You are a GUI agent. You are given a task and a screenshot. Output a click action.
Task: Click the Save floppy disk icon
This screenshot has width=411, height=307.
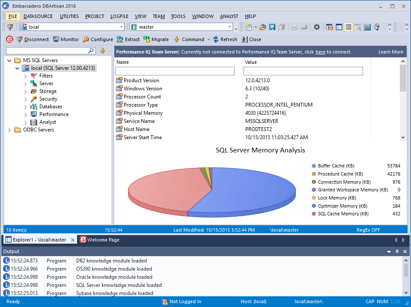click(272, 27)
